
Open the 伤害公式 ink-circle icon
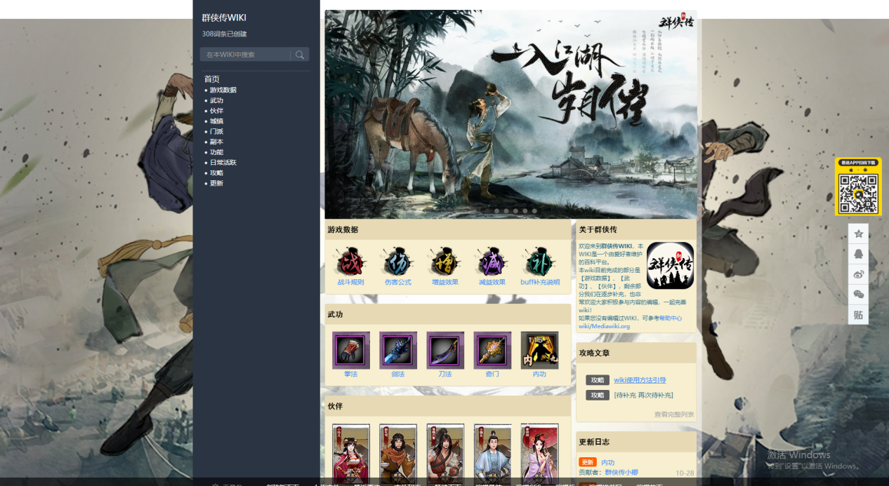(x=397, y=262)
